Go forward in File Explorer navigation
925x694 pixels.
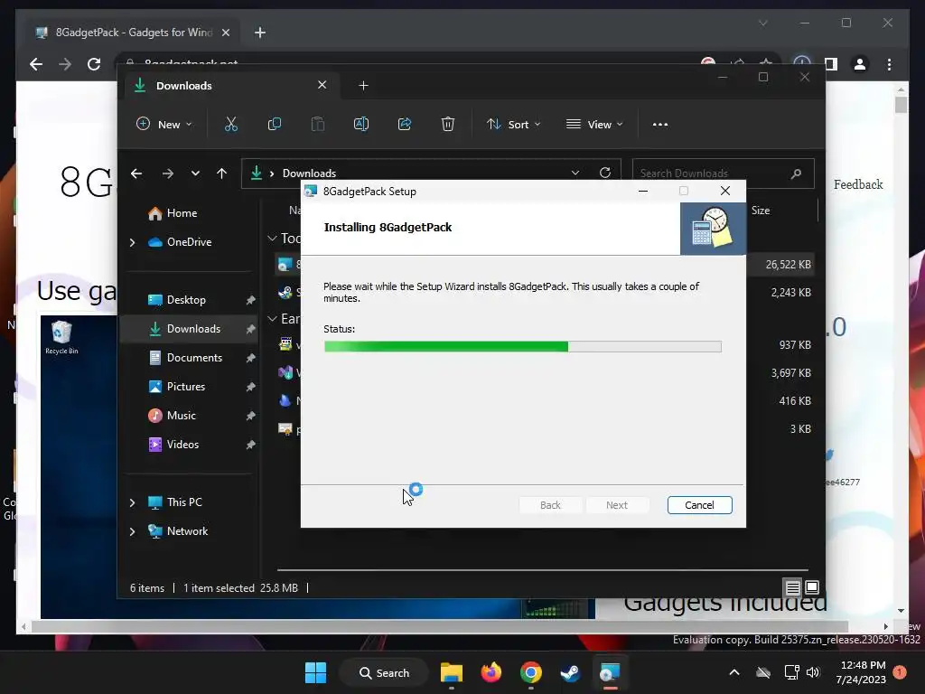tap(168, 173)
